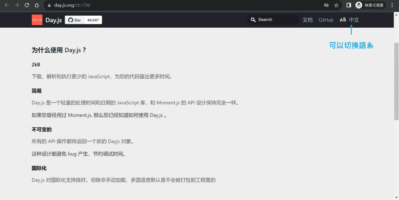Screen dimensions: 399x200
Task: Open the 中文 language dropdown
Action: tap(354, 20)
